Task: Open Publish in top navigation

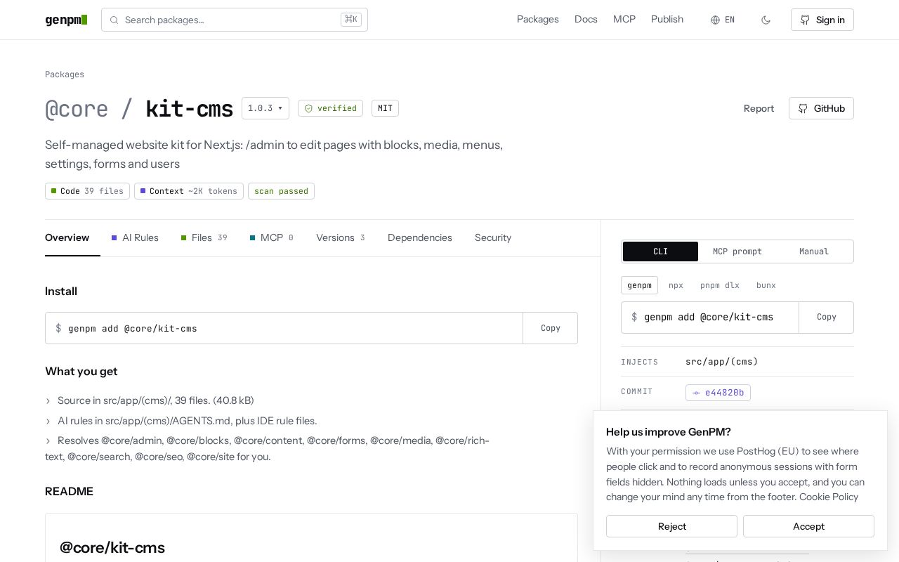Action: tap(667, 20)
